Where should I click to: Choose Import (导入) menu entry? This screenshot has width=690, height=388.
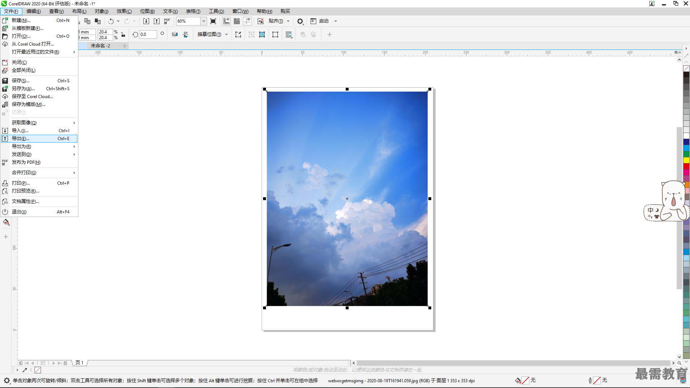(39, 131)
